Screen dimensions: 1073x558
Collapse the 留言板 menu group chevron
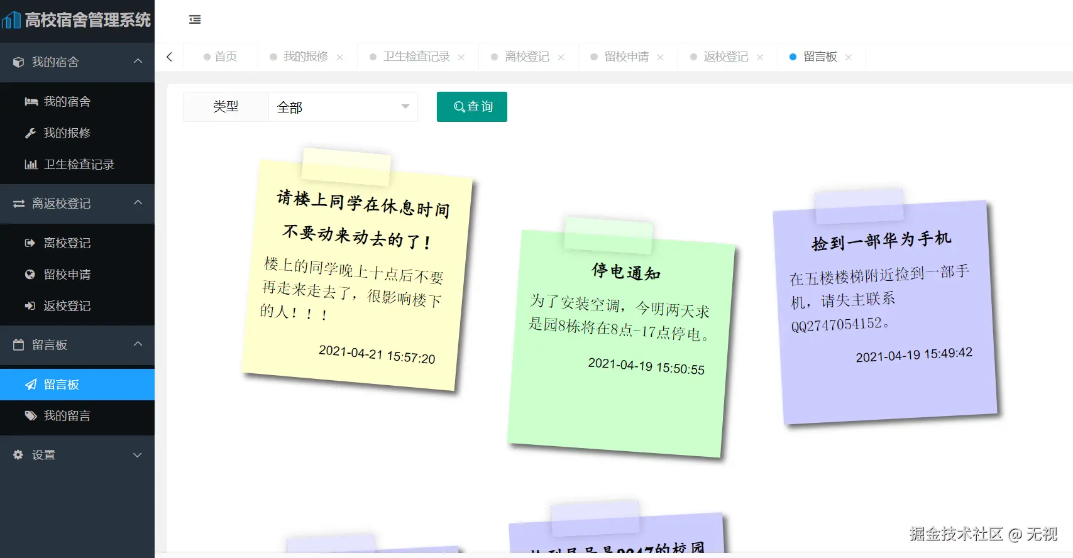tap(138, 344)
